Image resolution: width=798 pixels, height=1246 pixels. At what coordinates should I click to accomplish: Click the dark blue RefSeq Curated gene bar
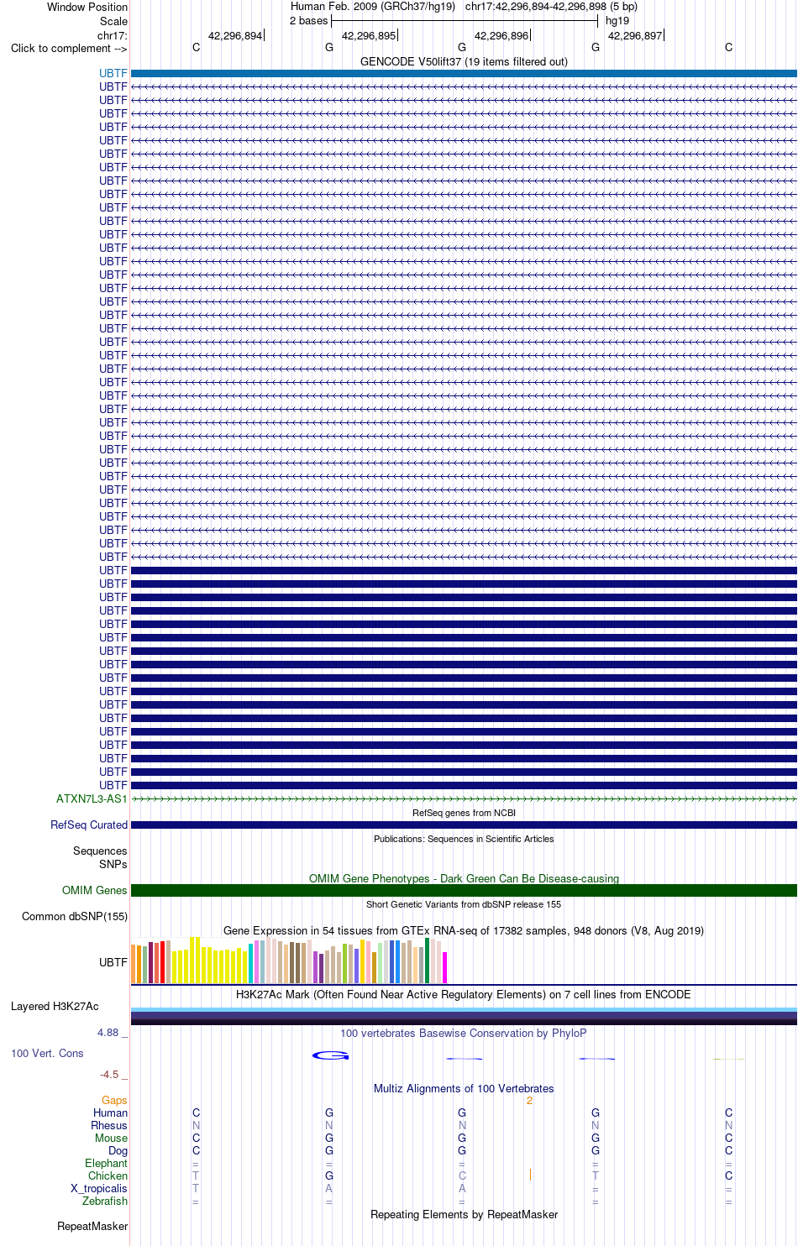click(464, 825)
